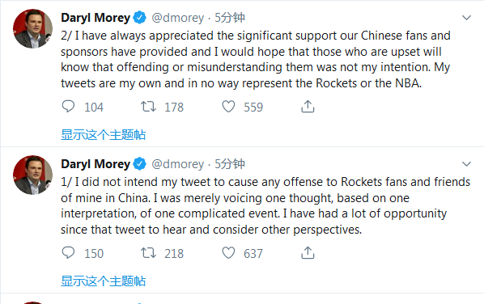Open the dropdown chevron on the 1/ tweet
Image resolution: width=484 pixels, height=304 pixels.
click(x=466, y=163)
